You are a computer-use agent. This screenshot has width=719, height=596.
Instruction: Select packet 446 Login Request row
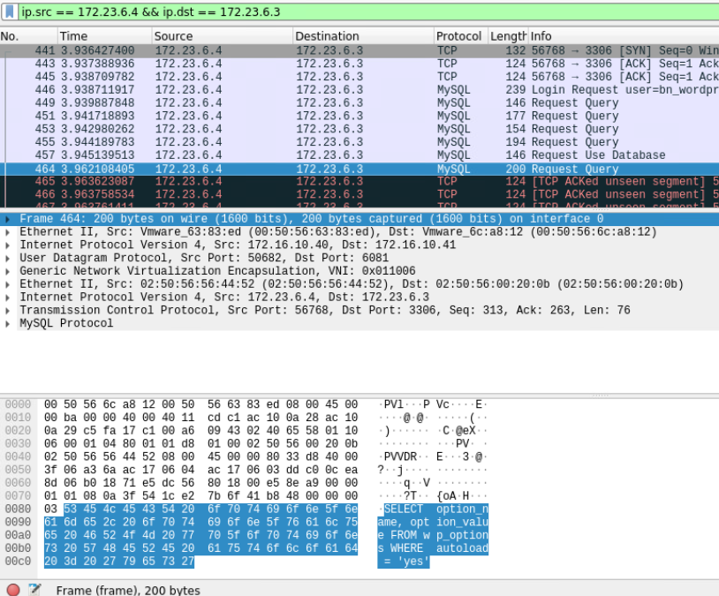[359, 89]
